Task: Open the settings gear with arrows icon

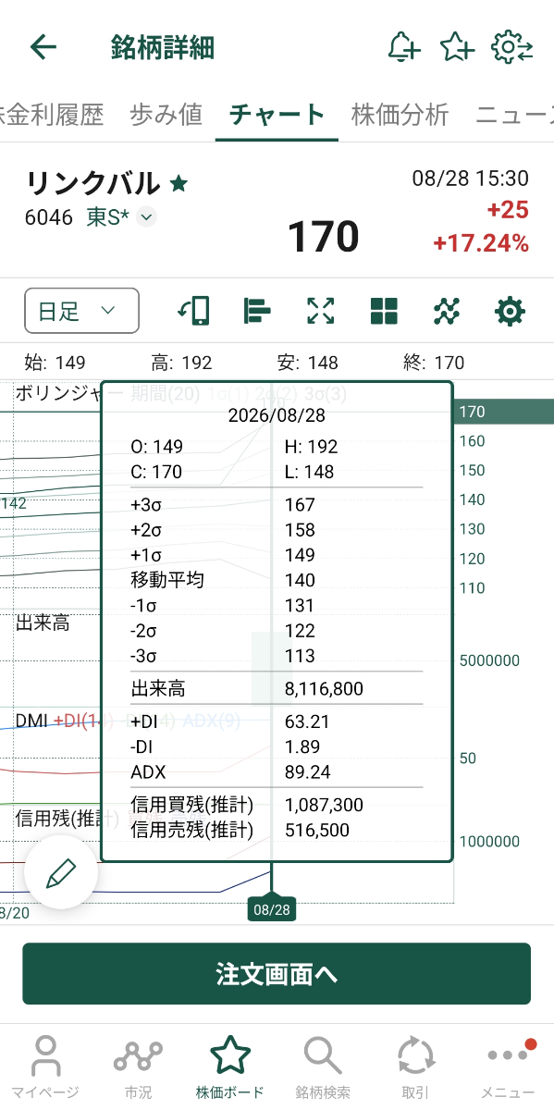Action: click(512, 47)
